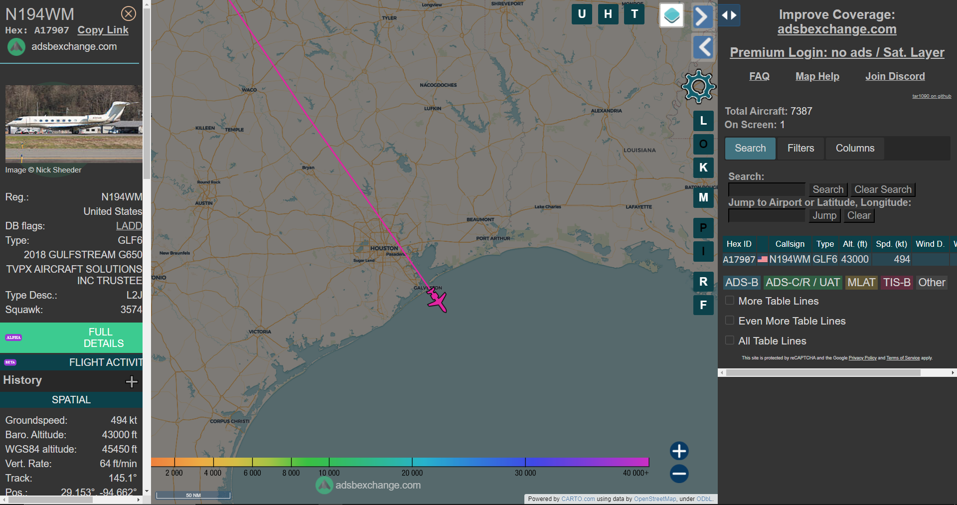The width and height of the screenshot is (957, 505).
Task: Click the I map button
Action: coord(703,251)
